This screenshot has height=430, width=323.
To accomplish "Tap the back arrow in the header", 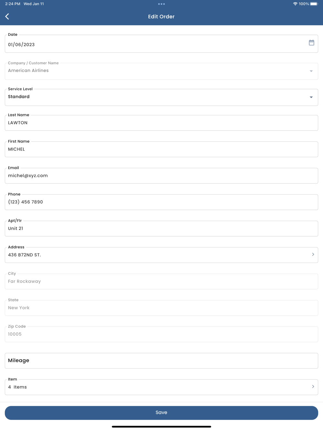I will [x=7, y=16].
